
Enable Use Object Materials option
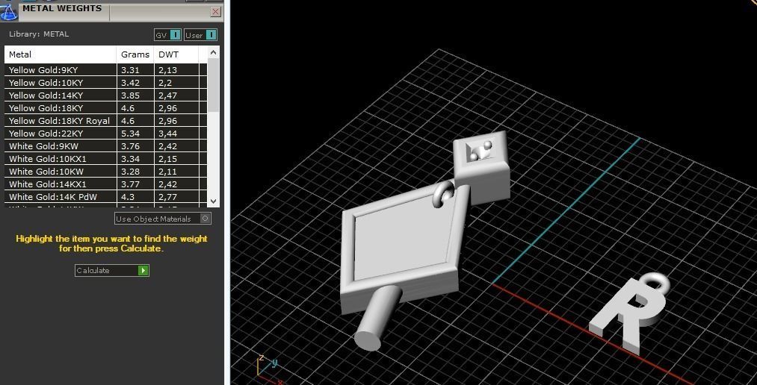(163, 219)
